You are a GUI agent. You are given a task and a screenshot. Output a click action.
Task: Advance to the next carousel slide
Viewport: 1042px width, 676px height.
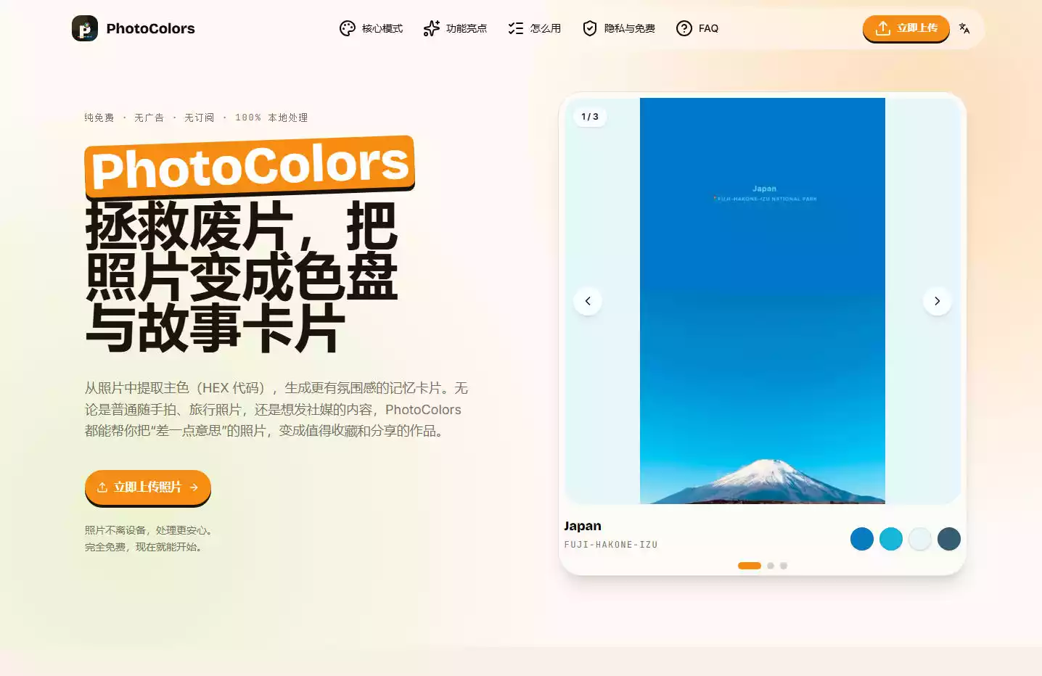point(938,301)
